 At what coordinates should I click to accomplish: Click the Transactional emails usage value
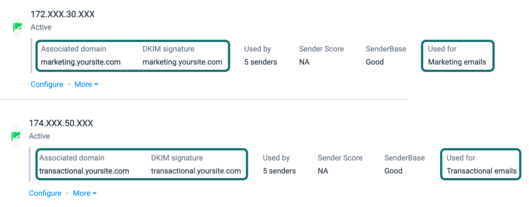[482, 171]
